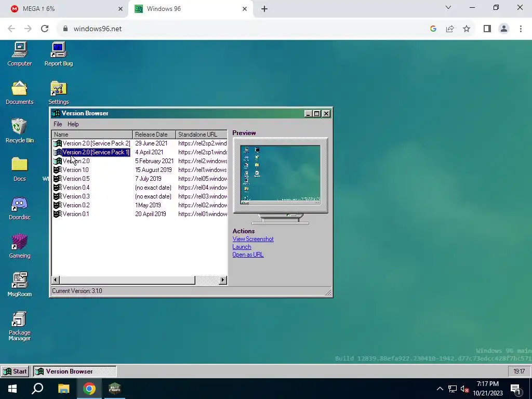This screenshot has width=532, height=399.
Task: Select the Version 0.3 row
Action: [x=139, y=196]
